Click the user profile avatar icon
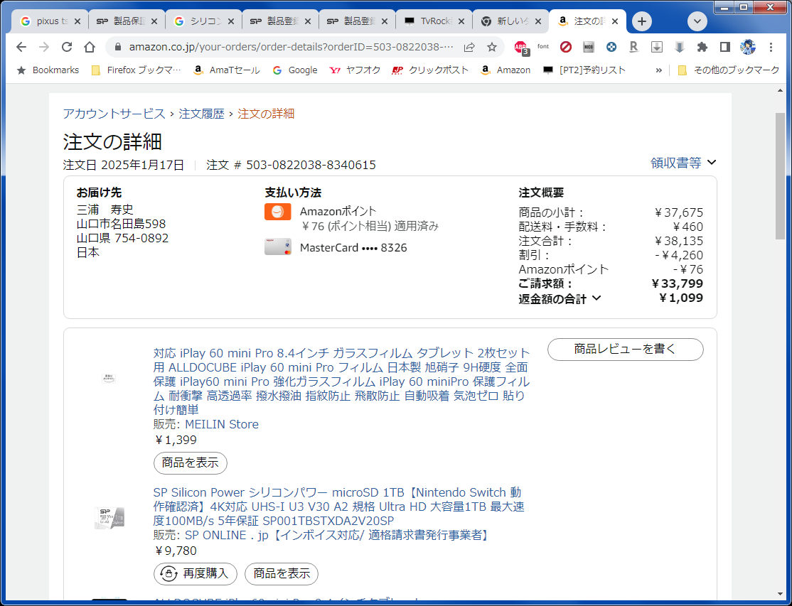Screen dimensions: 792x606 click(x=747, y=47)
